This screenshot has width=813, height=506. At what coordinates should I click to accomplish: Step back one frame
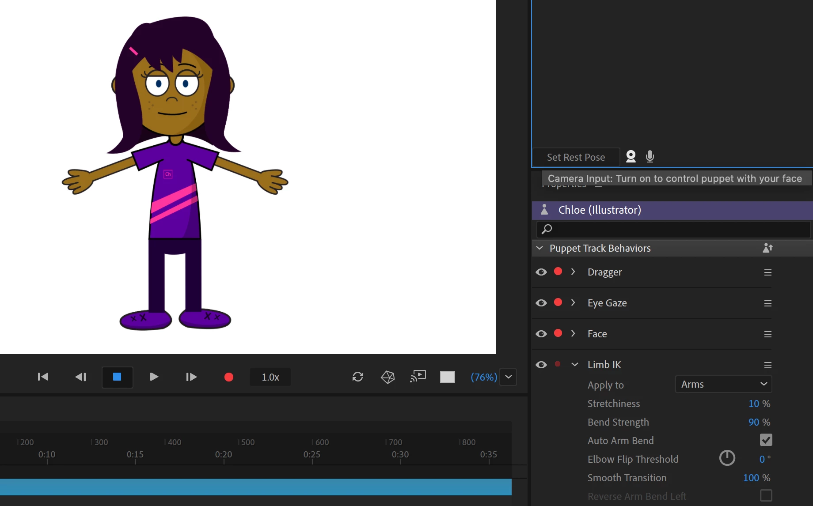[80, 377]
